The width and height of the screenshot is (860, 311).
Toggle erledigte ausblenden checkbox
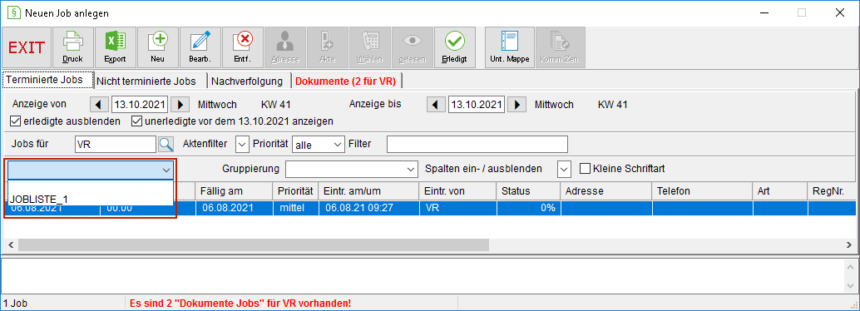[x=15, y=121]
